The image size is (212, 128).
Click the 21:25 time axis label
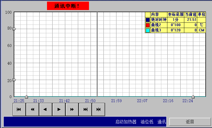(x=19, y=101)
